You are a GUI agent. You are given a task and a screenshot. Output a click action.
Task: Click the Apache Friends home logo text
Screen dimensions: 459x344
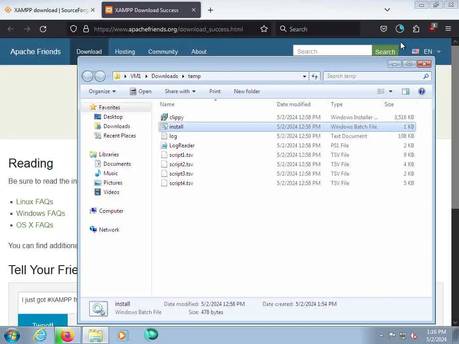pyautogui.click(x=35, y=52)
